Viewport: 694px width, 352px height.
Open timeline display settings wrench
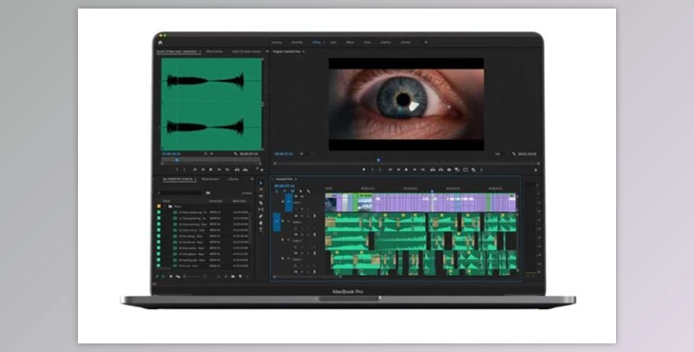tap(308, 191)
